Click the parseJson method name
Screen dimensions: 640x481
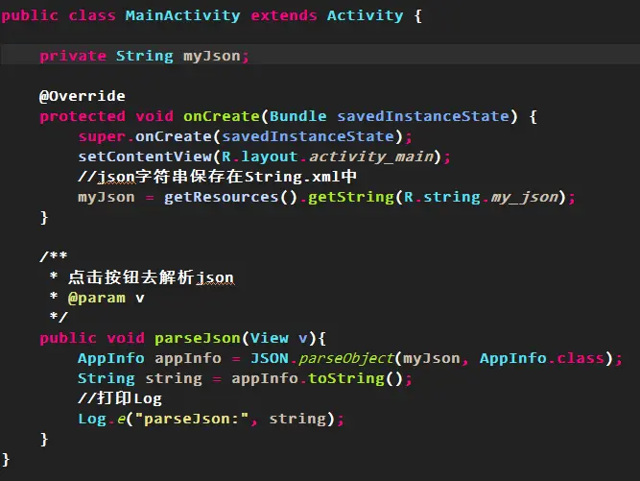[197, 338]
